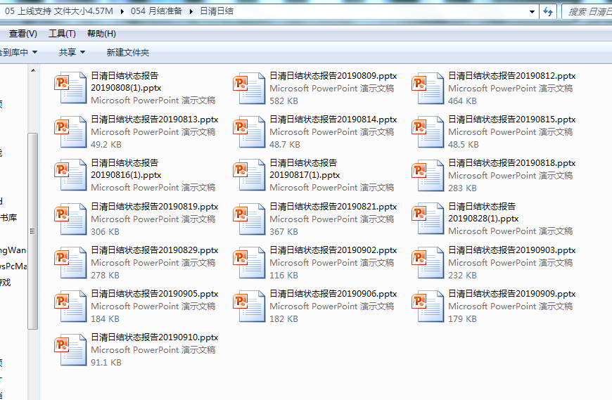Select the 日清日结状态报告20190812.pptx PowerPoint icon
The image size is (612, 400).
pos(430,89)
